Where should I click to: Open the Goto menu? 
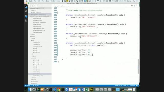48,1
